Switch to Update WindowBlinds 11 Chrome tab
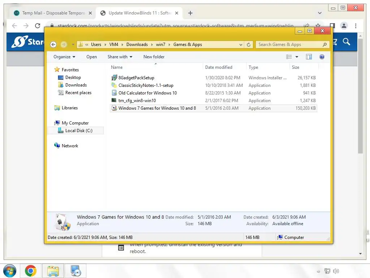This screenshot has width=370, height=278. (139, 13)
